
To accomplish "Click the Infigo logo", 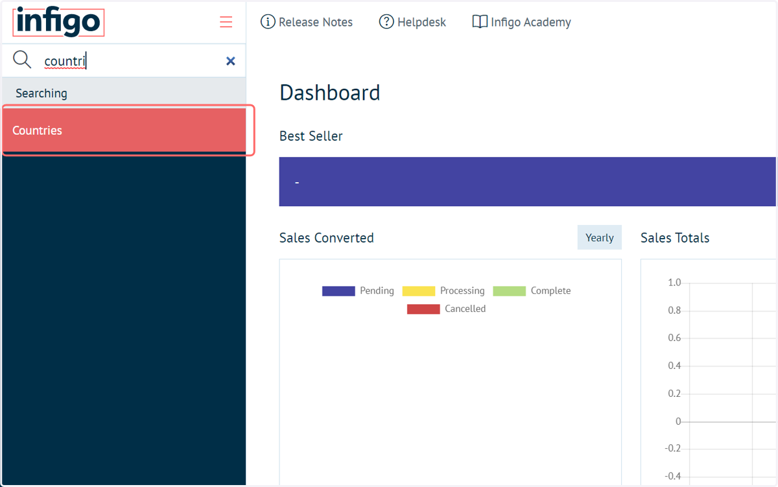I will coord(58,21).
